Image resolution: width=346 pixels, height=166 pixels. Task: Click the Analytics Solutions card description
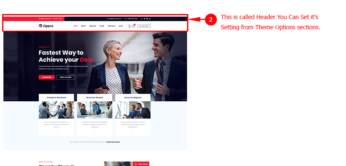click(x=56, y=125)
